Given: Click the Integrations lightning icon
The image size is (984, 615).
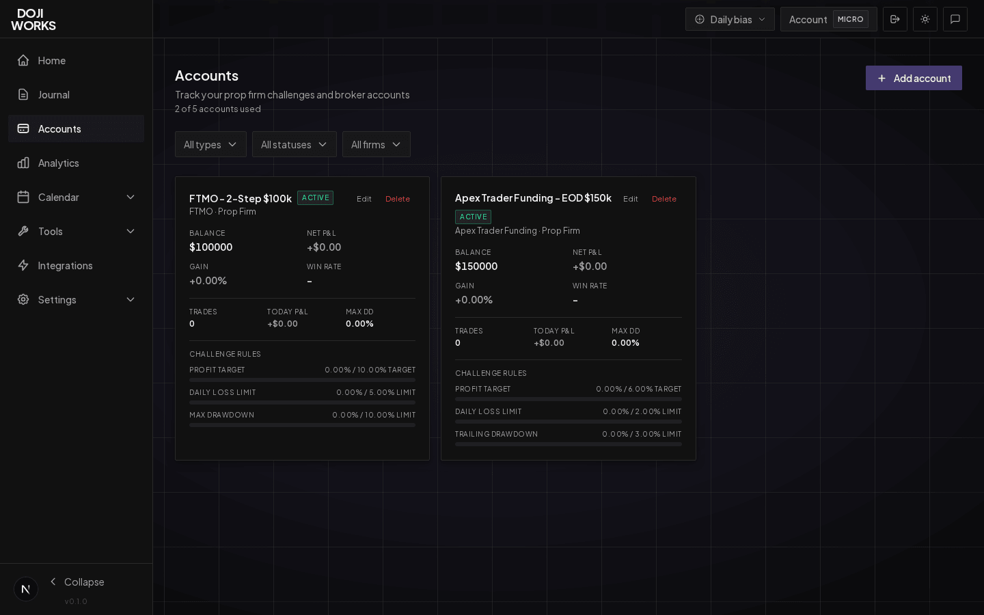Looking at the screenshot, I should (23, 266).
